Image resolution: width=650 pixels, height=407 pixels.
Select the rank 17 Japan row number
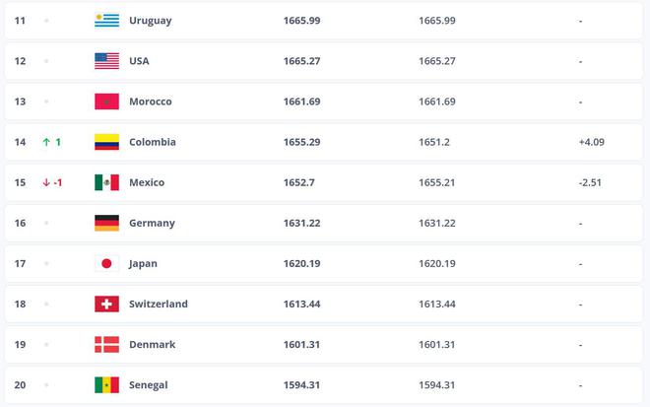click(20, 263)
